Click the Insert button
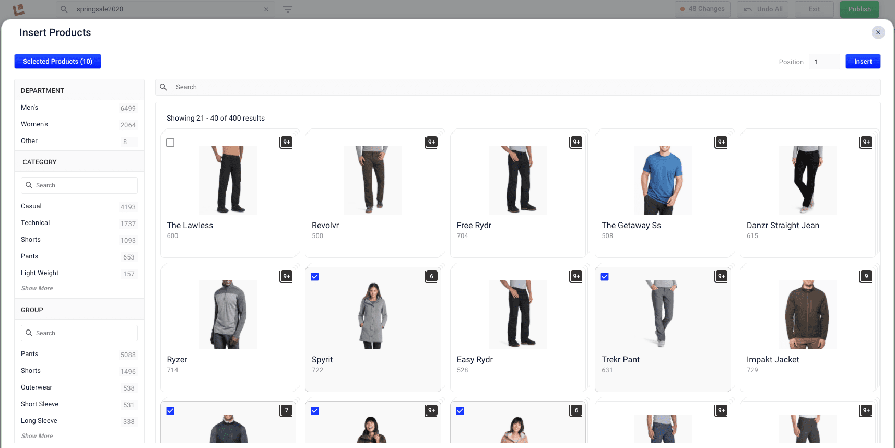 coord(863,62)
